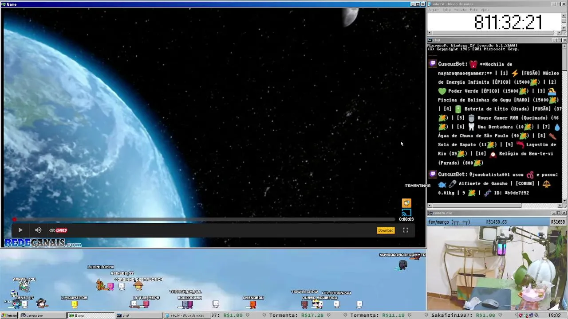Click the Notepad icon in info.txt title bar

point(430,4)
